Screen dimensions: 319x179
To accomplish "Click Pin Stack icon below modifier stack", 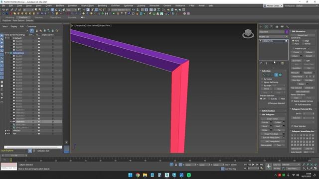I will pyautogui.click(x=261, y=63).
